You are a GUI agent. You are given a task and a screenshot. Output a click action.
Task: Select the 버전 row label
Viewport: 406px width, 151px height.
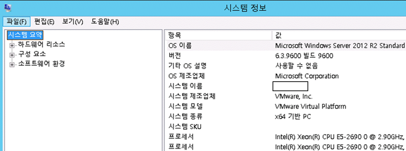click(174, 56)
